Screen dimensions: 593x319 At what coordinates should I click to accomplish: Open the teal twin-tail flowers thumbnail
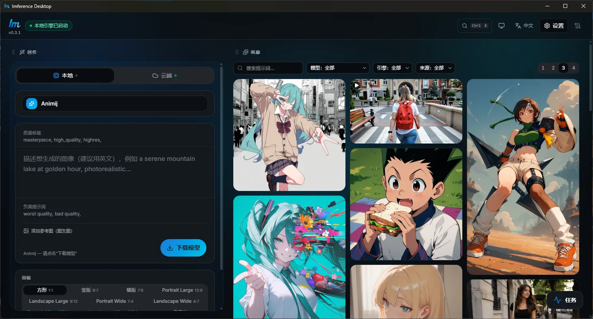289,257
